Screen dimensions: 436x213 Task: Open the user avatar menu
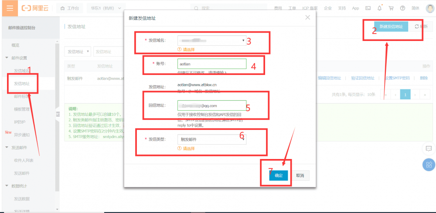coord(430,8)
